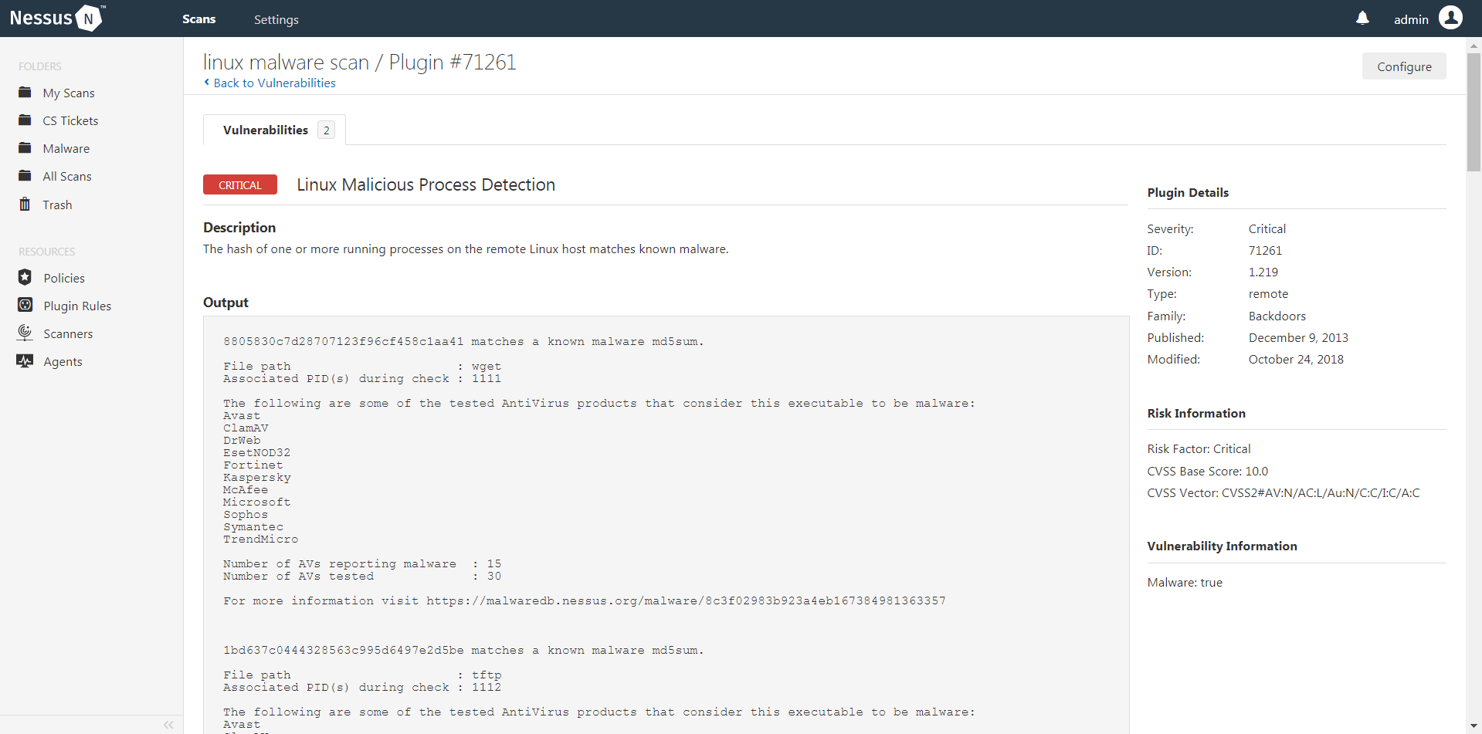This screenshot has height=734, width=1482.
Task: Select the Vulnerabilities tab
Action: tap(274, 130)
